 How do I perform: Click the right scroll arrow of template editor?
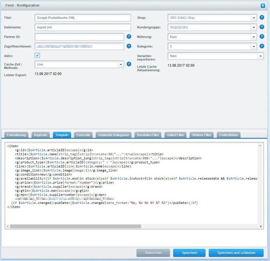[x=261, y=226]
